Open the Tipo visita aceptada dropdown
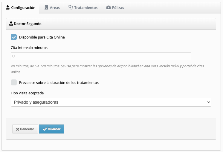 pyautogui.click(x=111, y=102)
